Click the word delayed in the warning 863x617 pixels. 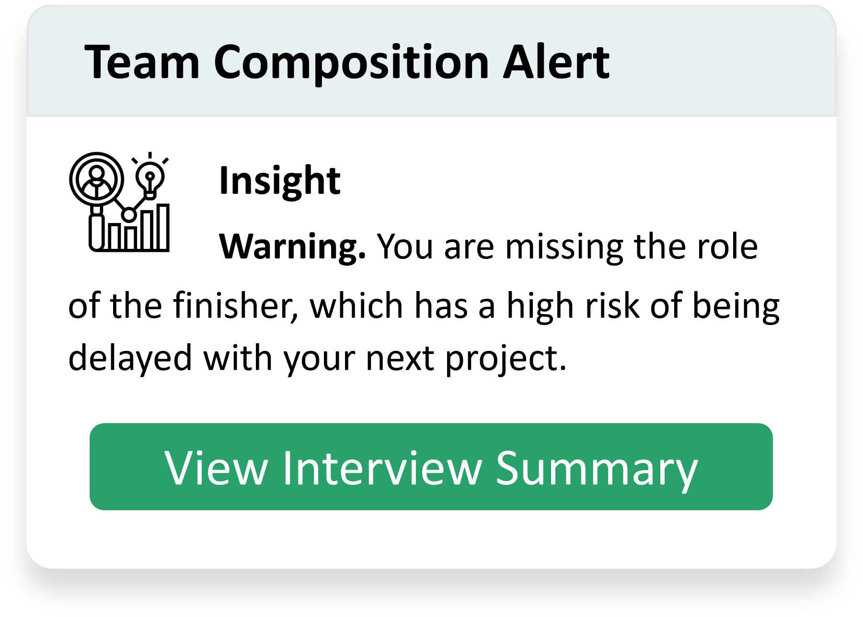tap(130, 358)
